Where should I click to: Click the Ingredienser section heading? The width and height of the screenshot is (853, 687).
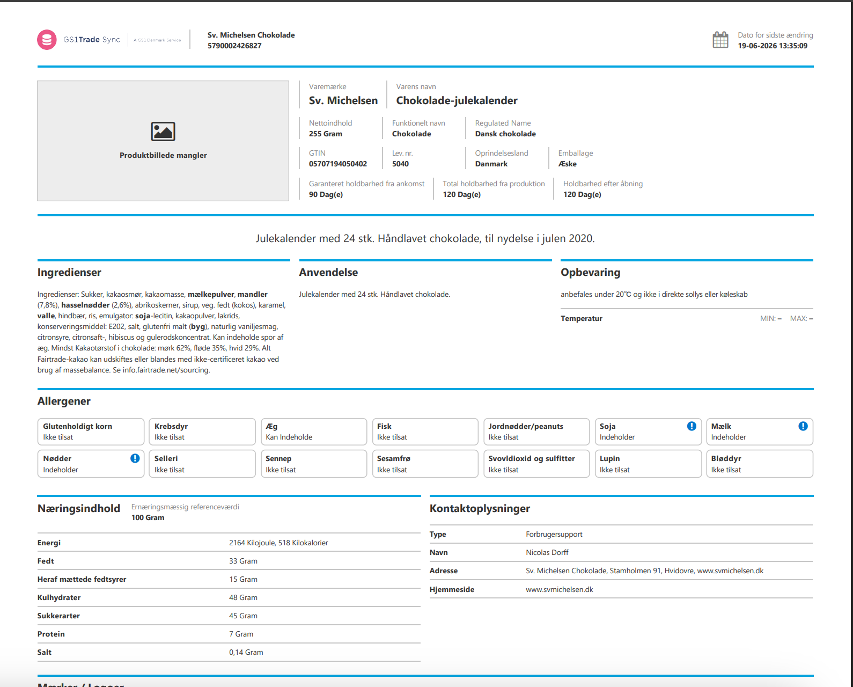click(x=69, y=272)
